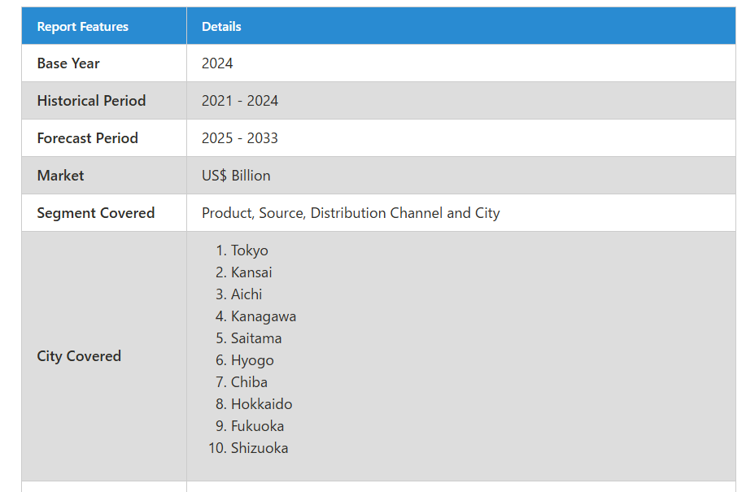Click the US$ Billion market value
The width and height of the screenshot is (746, 492).
pyautogui.click(x=236, y=176)
